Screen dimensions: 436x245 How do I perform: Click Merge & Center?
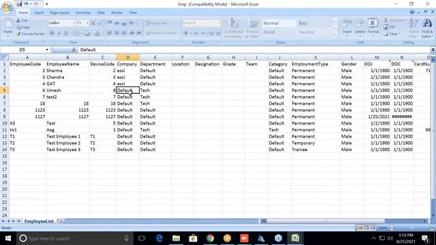tap(161, 33)
